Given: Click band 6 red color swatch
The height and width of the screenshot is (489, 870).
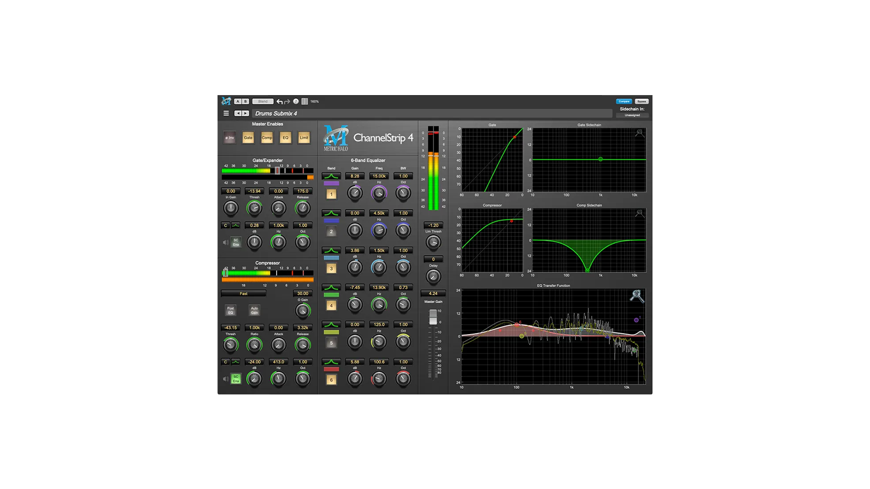Looking at the screenshot, I should point(331,369).
